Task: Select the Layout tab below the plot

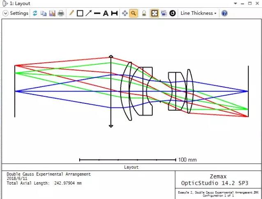Action: (x=131, y=167)
